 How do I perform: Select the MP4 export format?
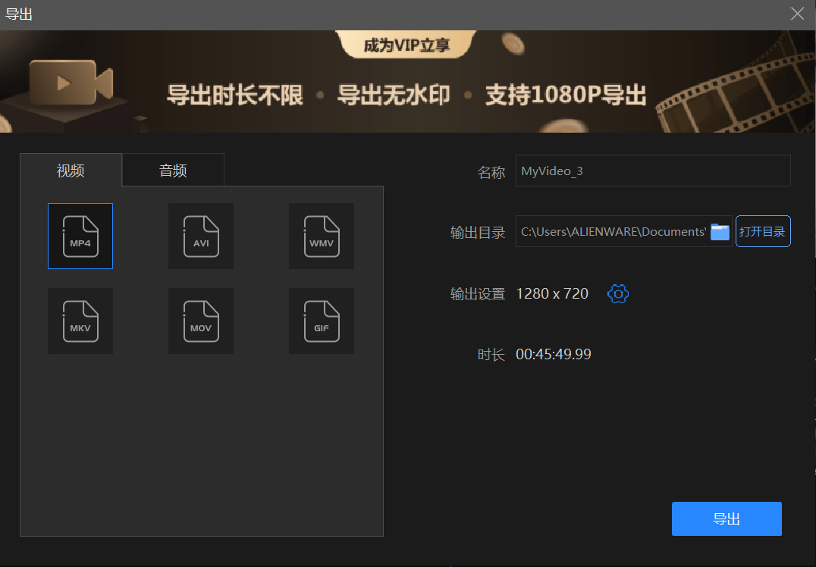point(80,236)
